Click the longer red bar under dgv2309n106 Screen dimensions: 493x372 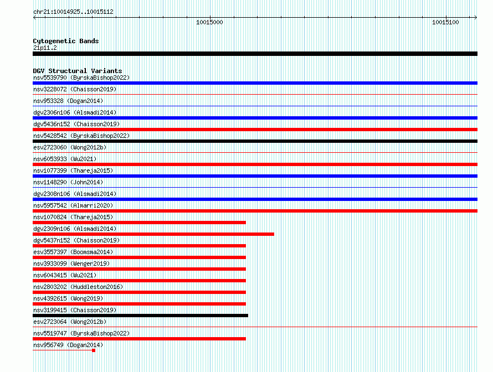tap(153, 234)
